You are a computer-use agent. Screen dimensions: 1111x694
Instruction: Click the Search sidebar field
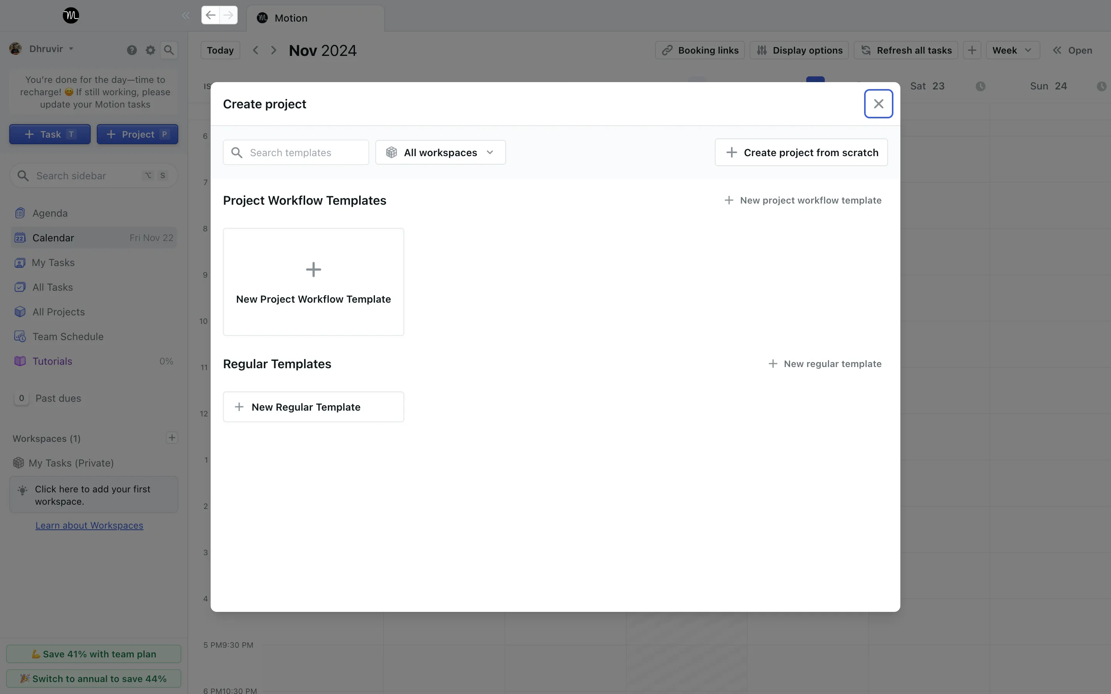pos(94,176)
